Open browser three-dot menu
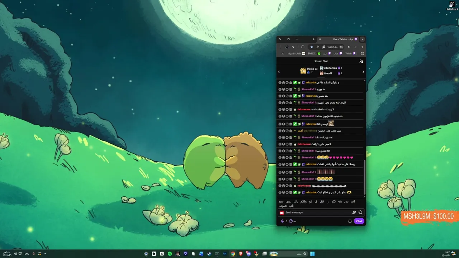Image resolution: width=459 pixels, height=258 pixels. [x=280, y=47]
